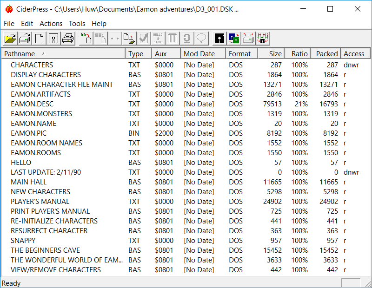The height and width of the screenshot is (288, 372).
Task: Open the disk sector editor icon
Action: [x=219, y=38]
